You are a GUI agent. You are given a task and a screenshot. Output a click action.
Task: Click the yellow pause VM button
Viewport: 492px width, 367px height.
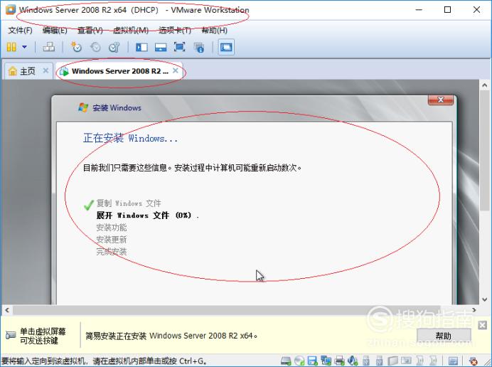pyautogui.click(x=11, y=47)
